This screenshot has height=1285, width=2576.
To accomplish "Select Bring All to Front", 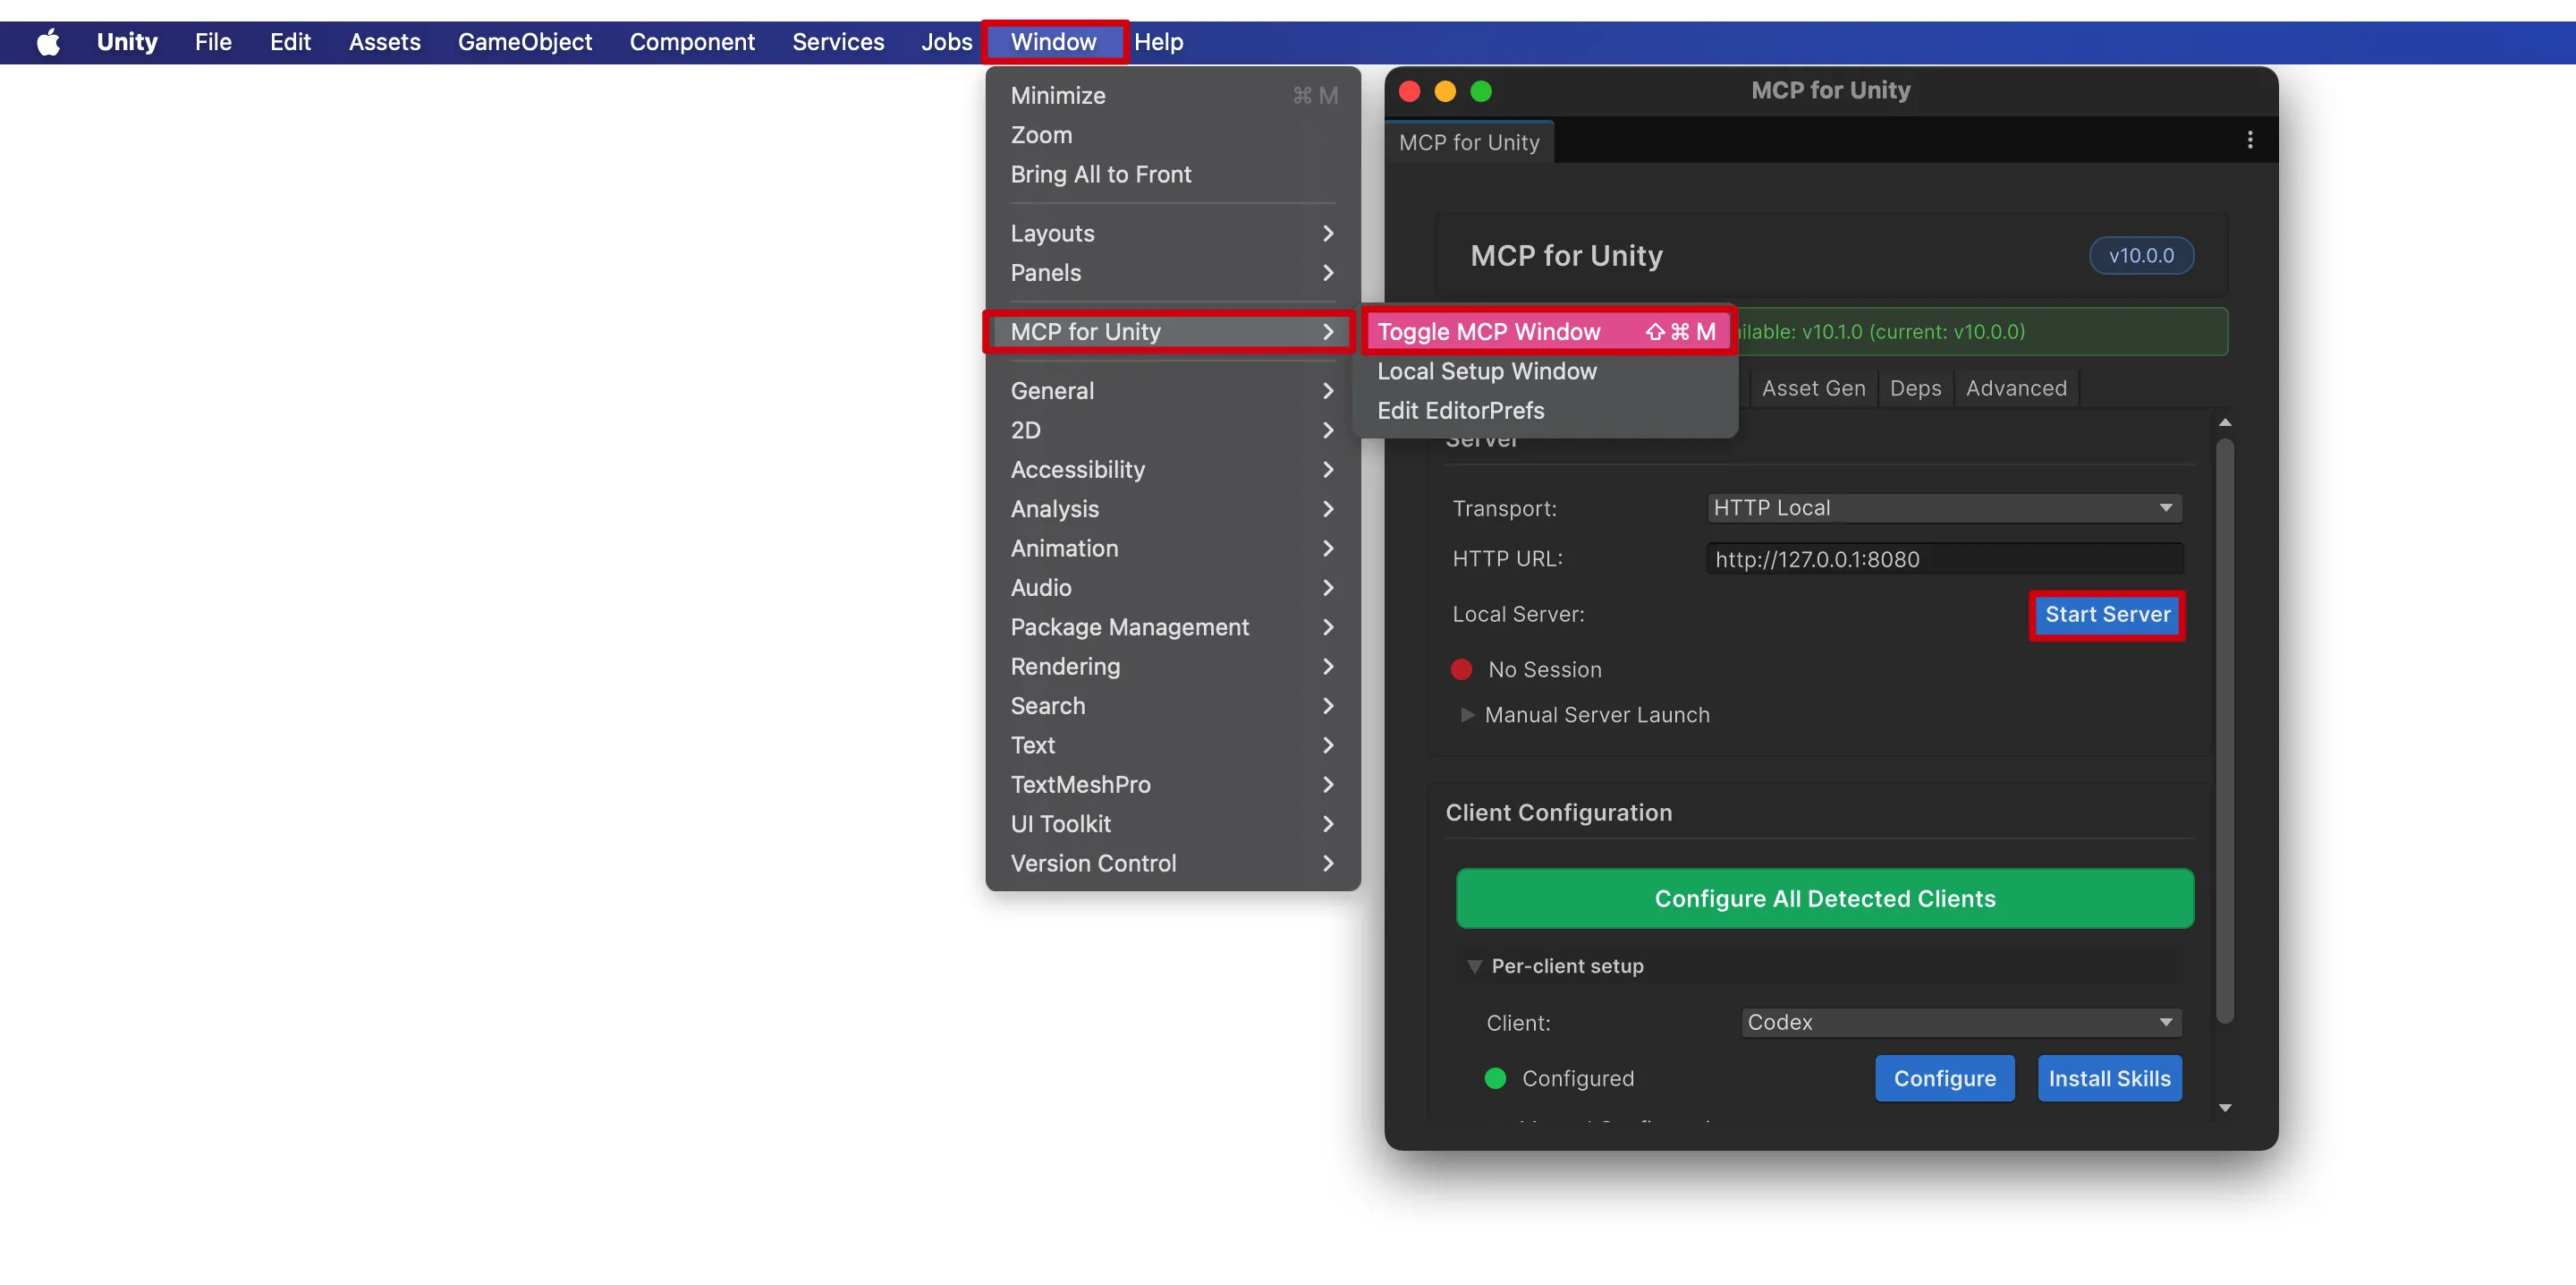I will click(x=1172, y=174).
